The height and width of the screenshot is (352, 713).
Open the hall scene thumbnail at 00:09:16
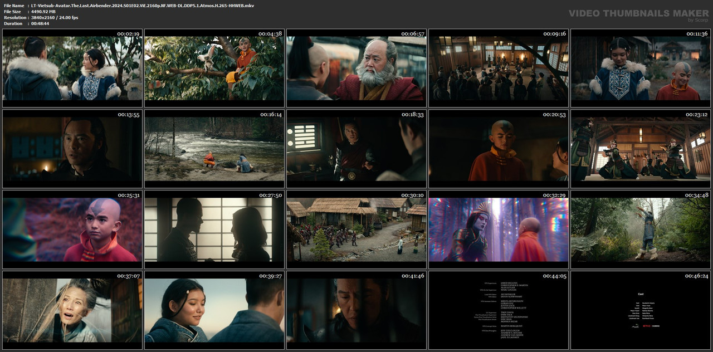pos(499,68)
